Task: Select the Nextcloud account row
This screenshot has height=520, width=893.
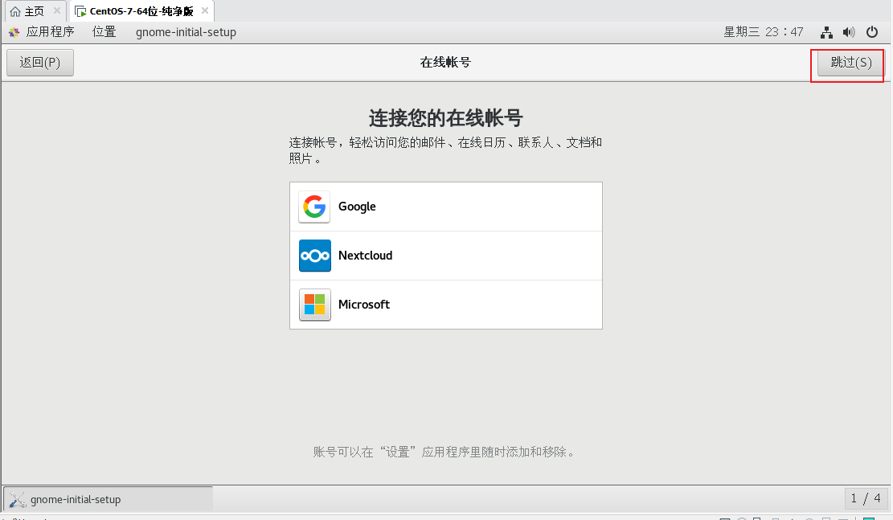Action: click(446, 256)
